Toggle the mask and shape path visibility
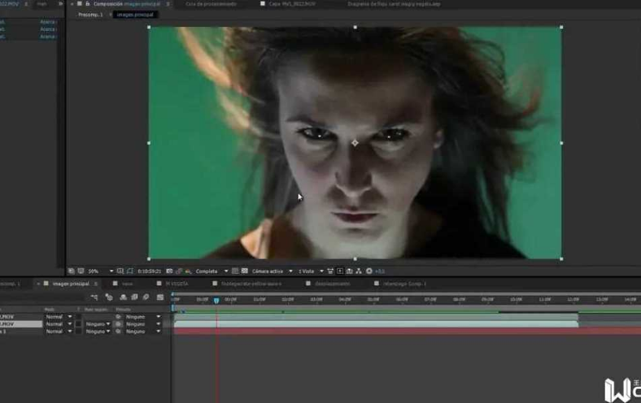641x403 pixels. (x=130, y=271)
